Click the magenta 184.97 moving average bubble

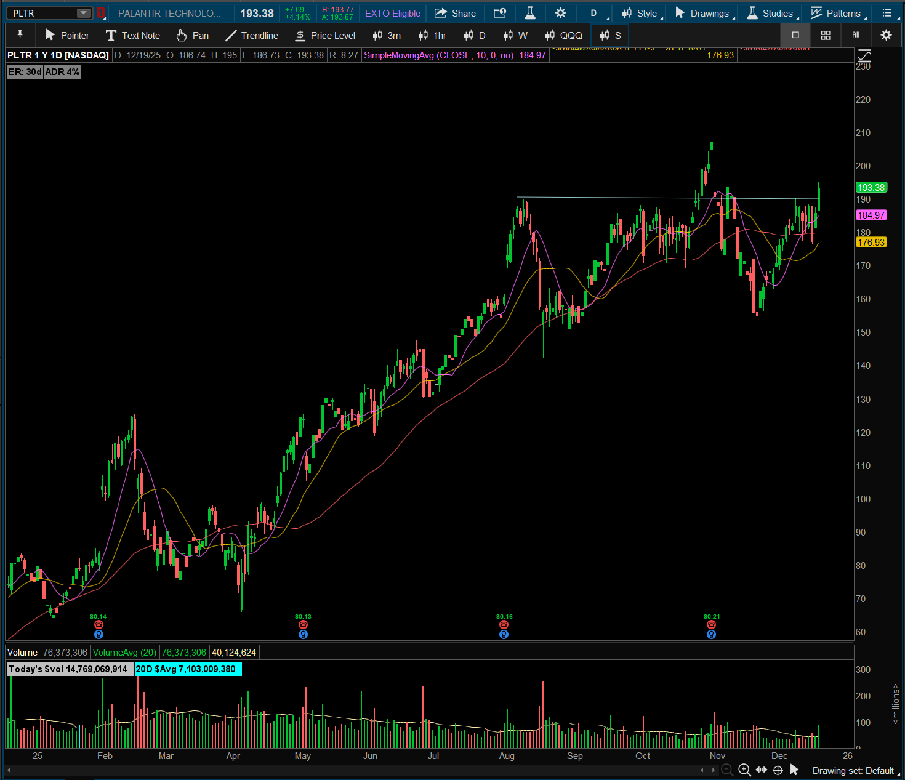point(871,215)
